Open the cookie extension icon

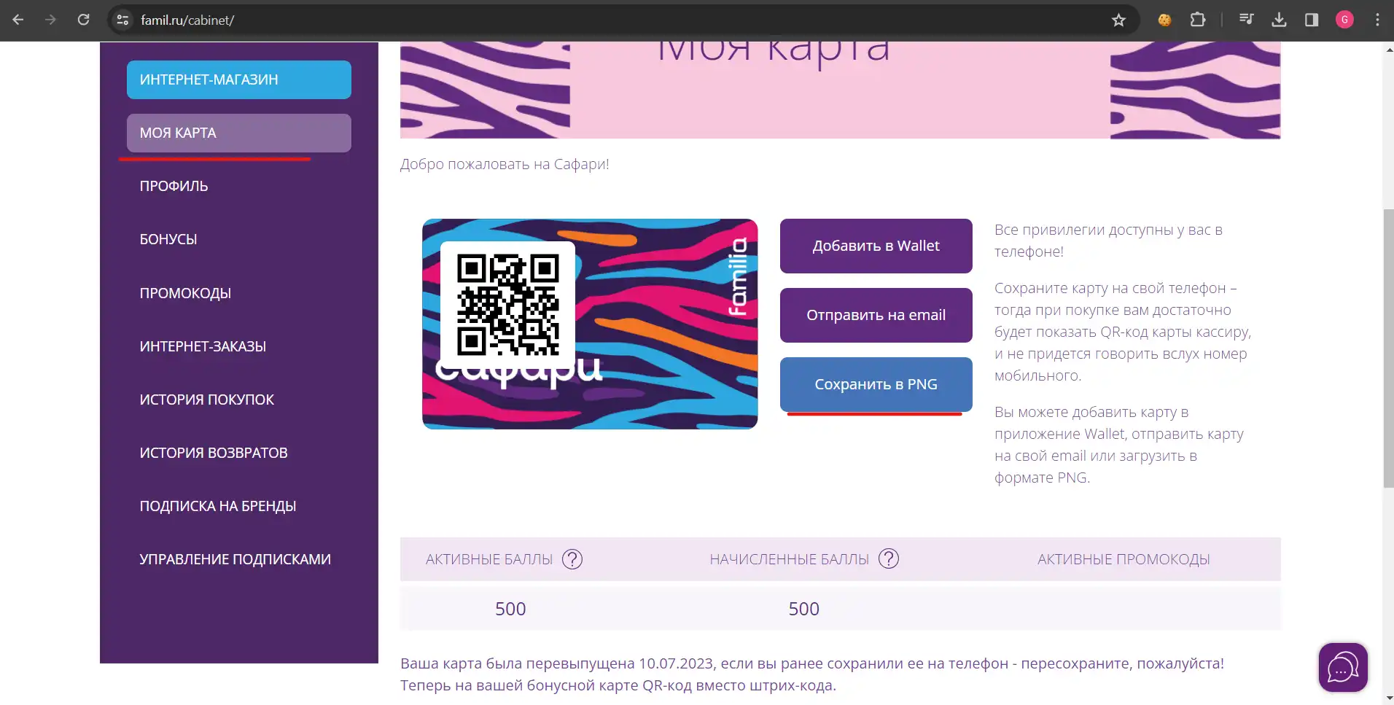point(1164,20)
